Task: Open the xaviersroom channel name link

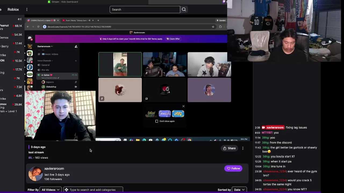Action: 54,169
